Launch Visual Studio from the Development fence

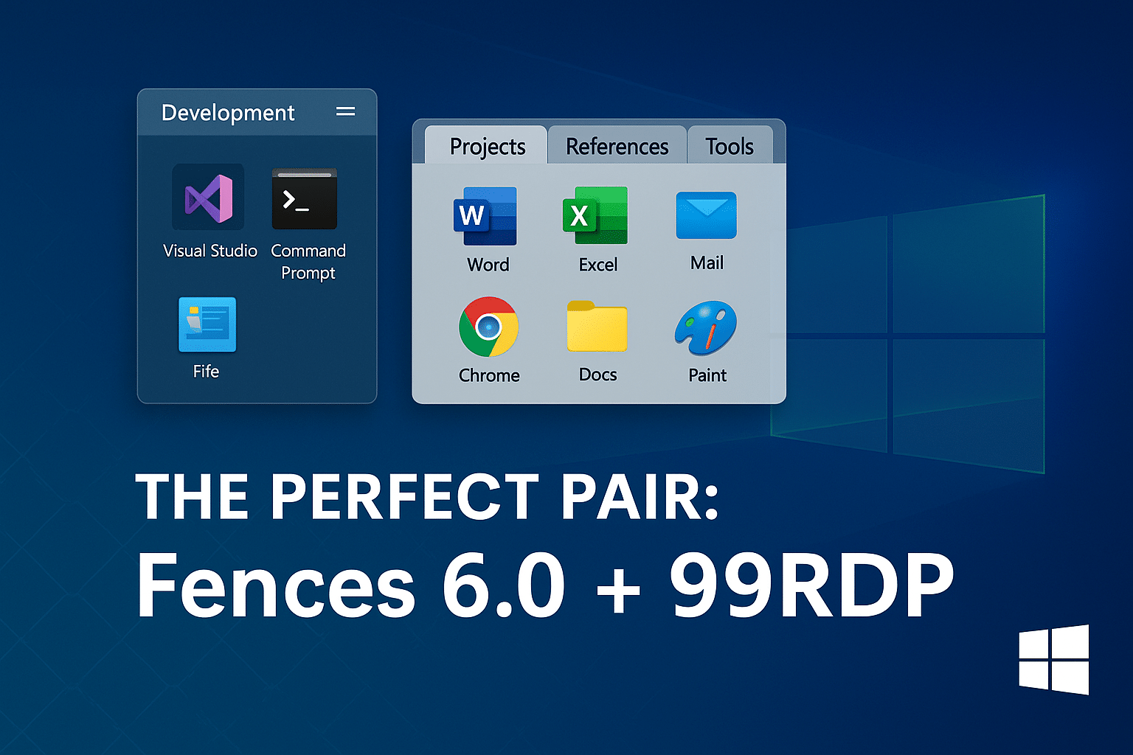pyautogui.click(x=209, y=198)
